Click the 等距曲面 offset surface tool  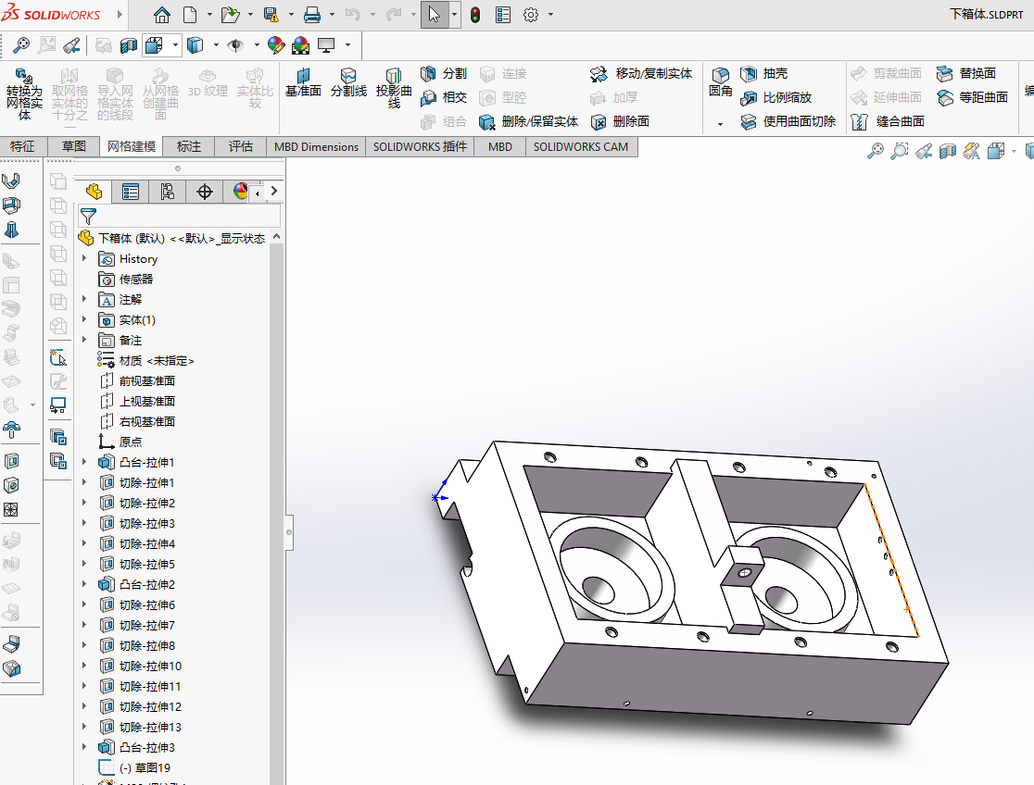click(973, 97)
